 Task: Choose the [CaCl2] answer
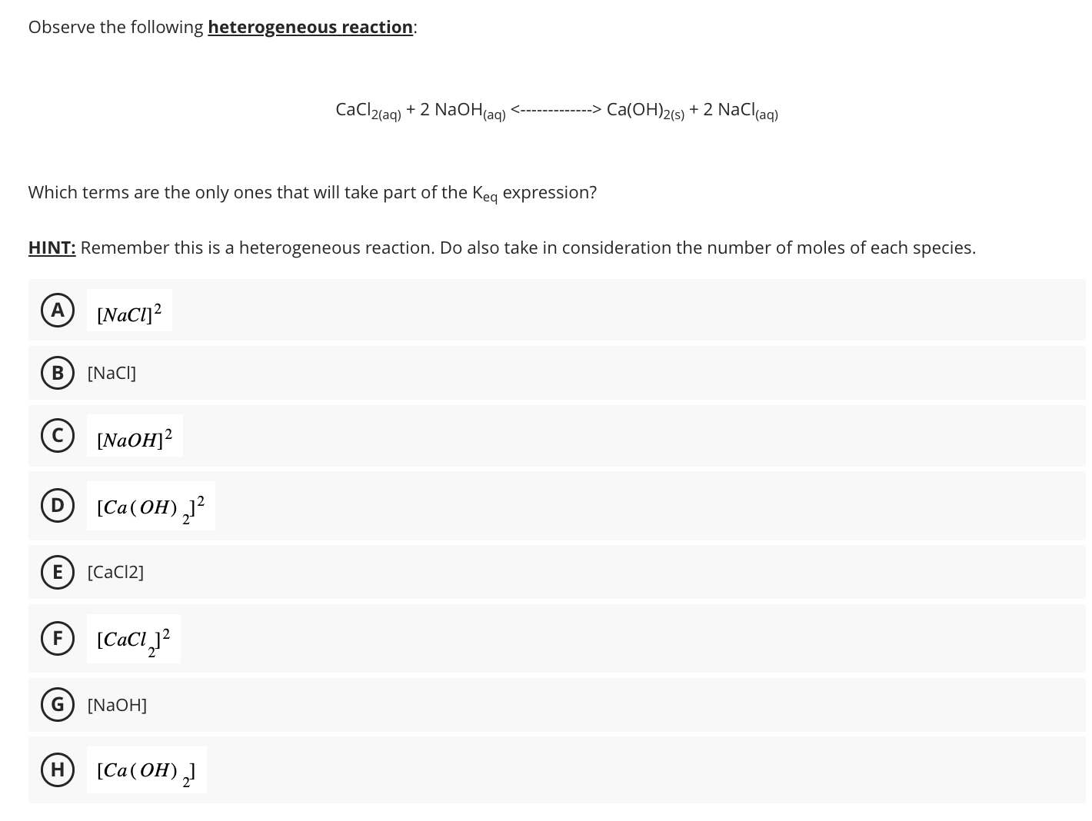(115, 572)
